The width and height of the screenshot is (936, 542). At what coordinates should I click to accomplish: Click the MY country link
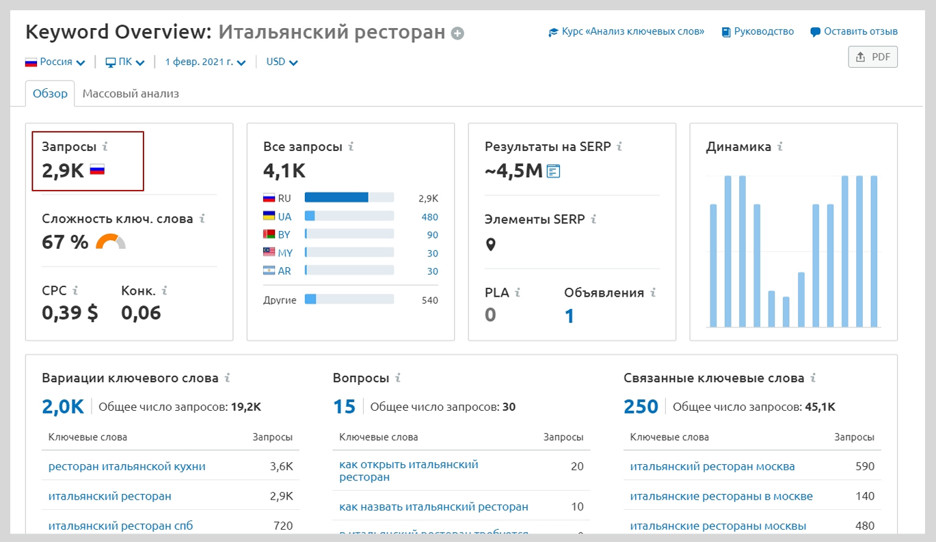[x=285, y=253]
